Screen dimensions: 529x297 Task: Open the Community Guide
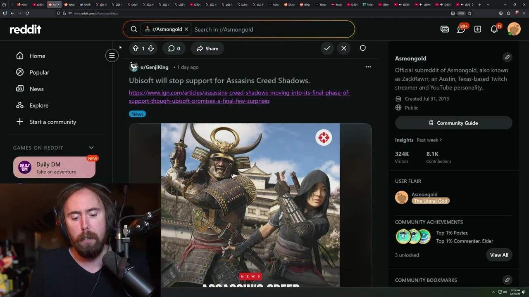453,123
